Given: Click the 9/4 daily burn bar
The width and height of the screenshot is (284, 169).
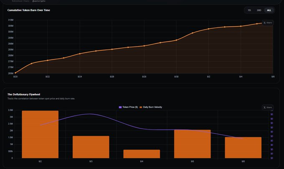Looking at the screenshot, I should [142, 154].
